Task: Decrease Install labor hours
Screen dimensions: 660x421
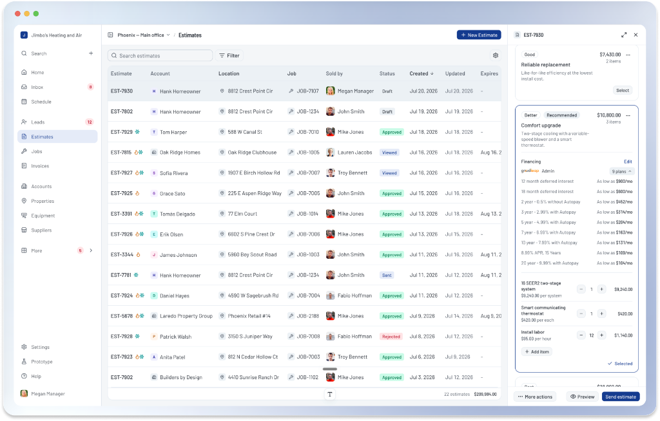Action: coord(581,335)
